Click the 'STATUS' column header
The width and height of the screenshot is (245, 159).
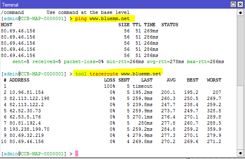coord(170,25)
